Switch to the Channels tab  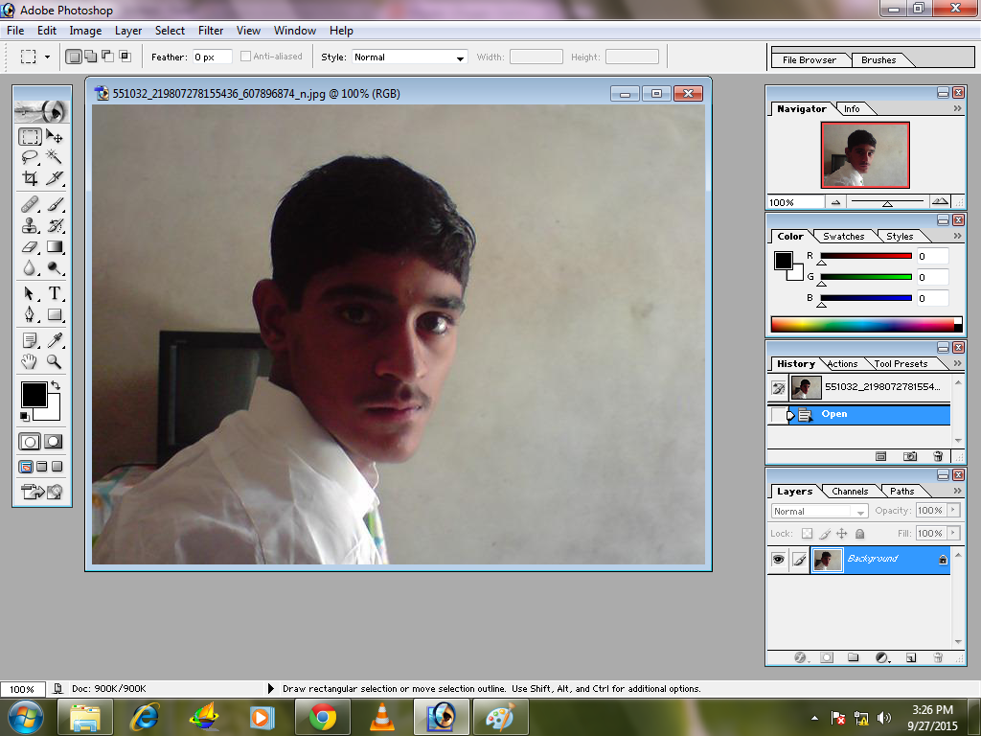point(850,492)
